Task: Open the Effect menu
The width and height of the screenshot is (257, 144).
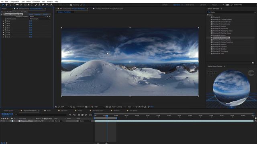Action: click(29, 2)
